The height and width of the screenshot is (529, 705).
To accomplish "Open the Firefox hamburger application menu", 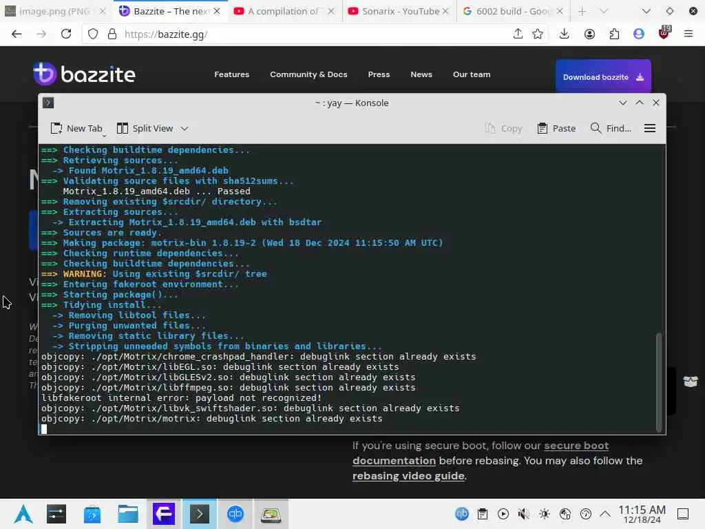I will (688, 34).
